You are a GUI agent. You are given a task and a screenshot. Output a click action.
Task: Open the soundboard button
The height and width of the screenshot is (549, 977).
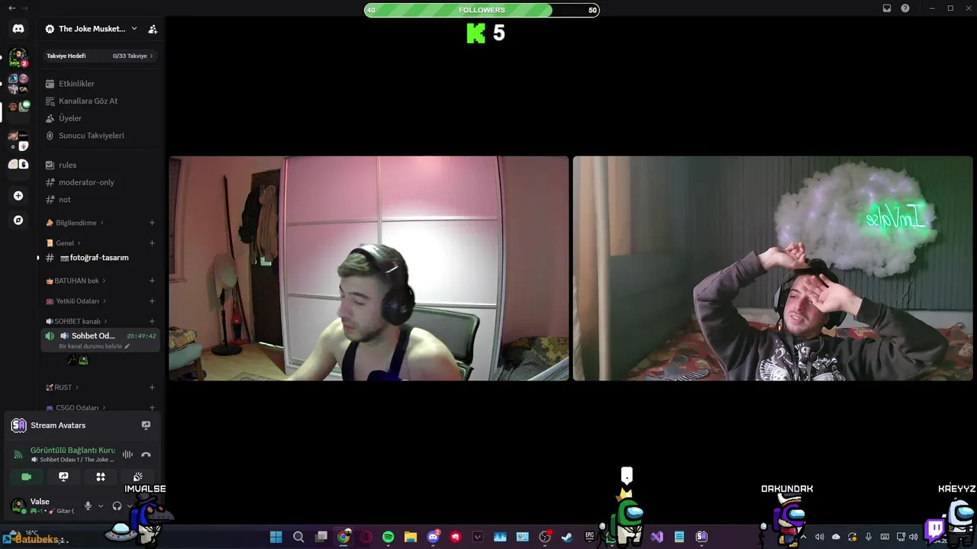pyautogui.click(x=137, y=477)
